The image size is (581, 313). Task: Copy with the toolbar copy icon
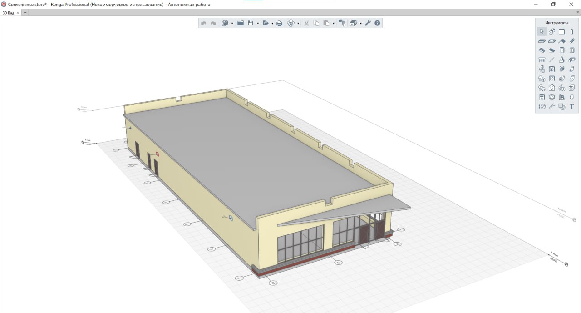pyautogui.click(x=316, y=23)
